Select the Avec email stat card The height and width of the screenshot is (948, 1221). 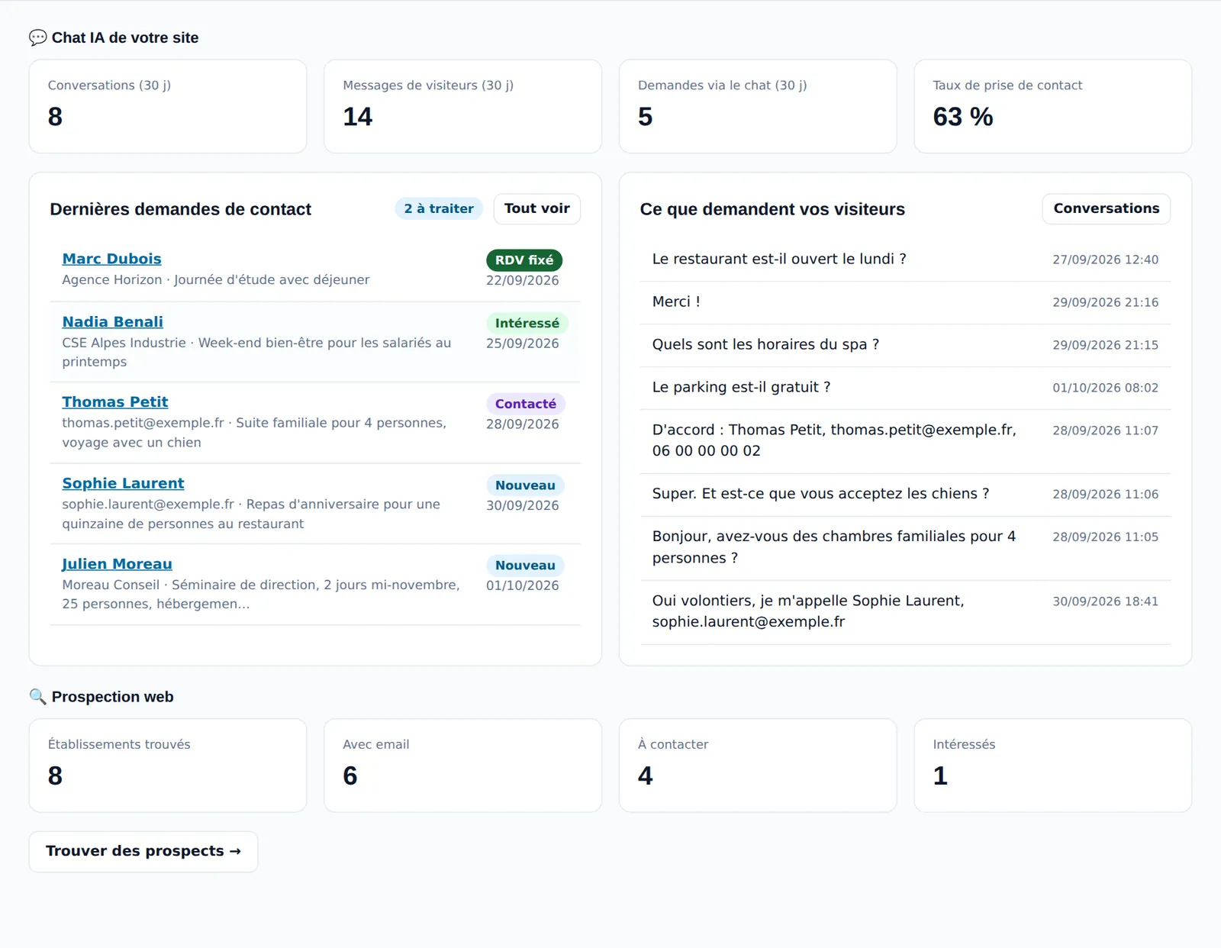pos(462,766)
